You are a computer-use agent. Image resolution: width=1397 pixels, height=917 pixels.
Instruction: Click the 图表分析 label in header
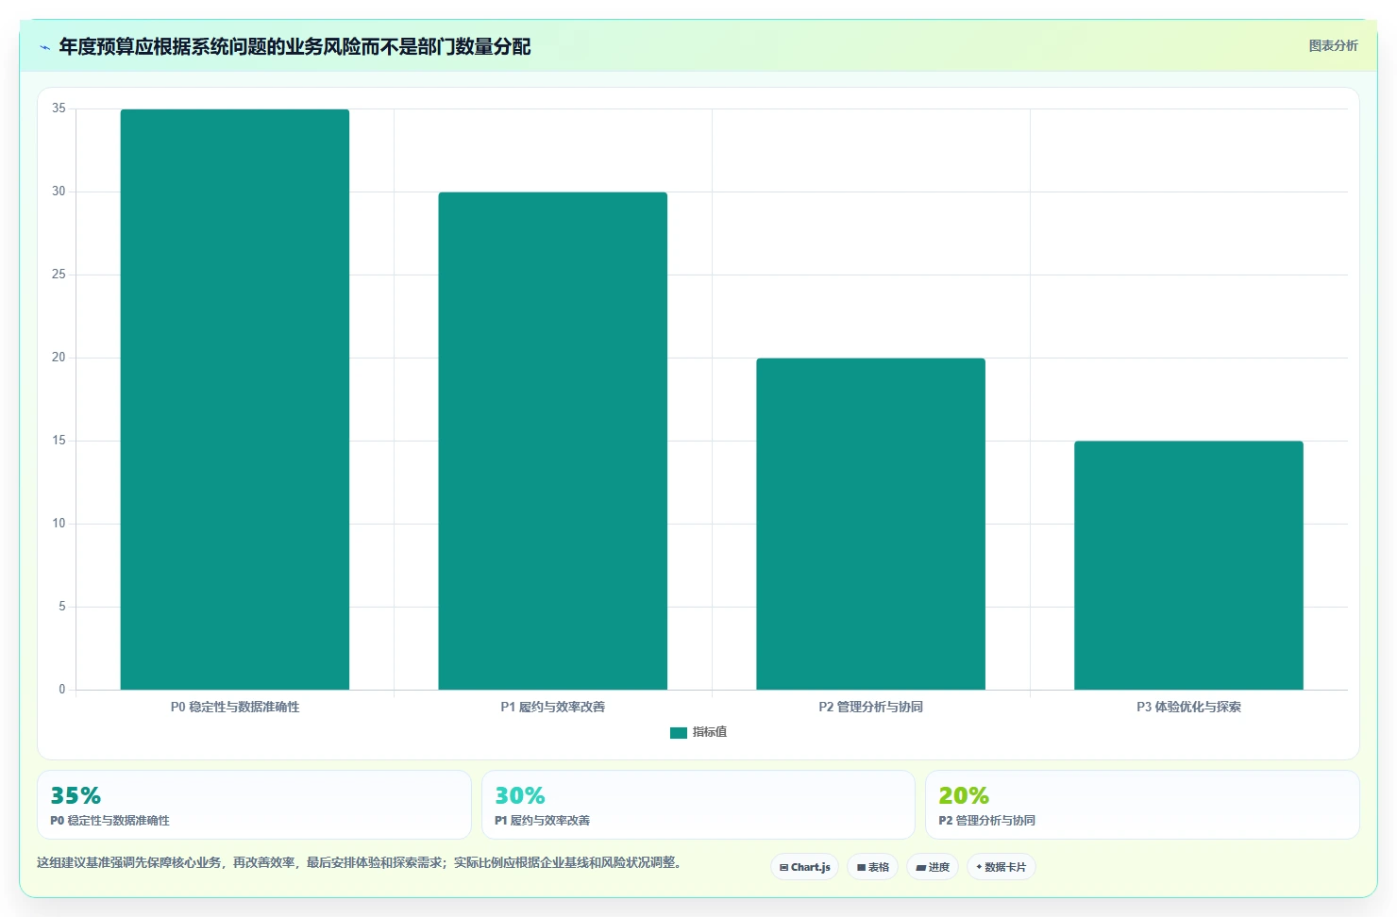pos(1333,45)
